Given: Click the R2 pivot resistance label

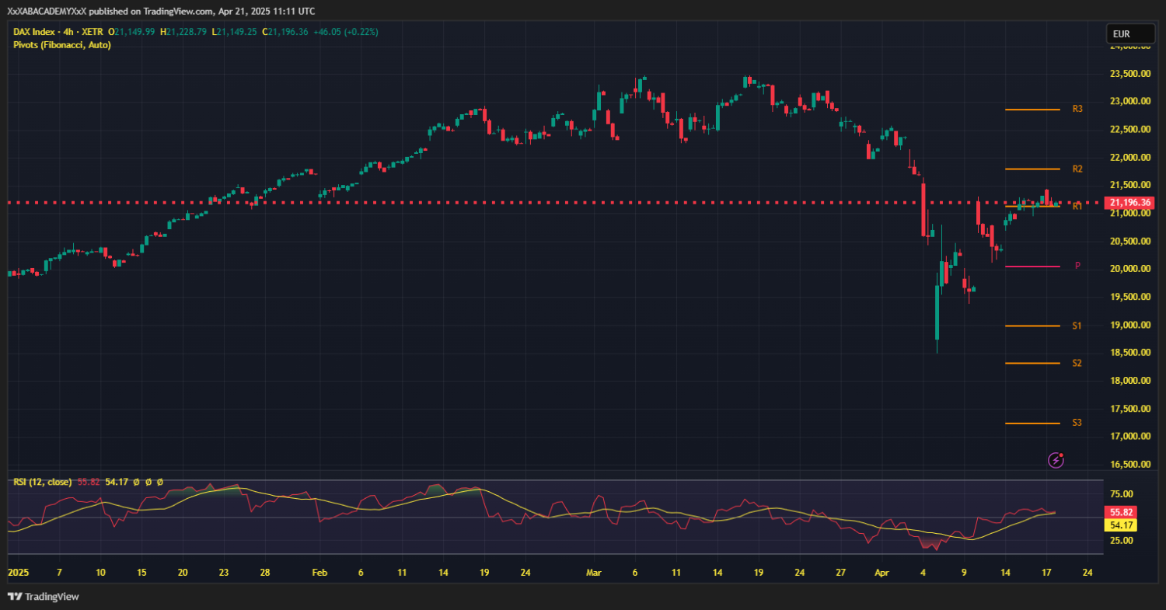Looking at the screenshot, I should (x=1077, y=169).
